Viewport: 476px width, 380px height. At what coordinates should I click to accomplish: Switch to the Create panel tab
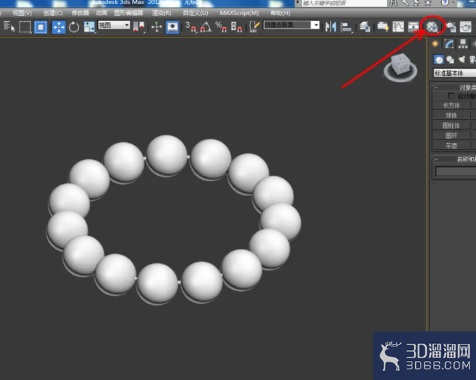(x=435, y=44)
